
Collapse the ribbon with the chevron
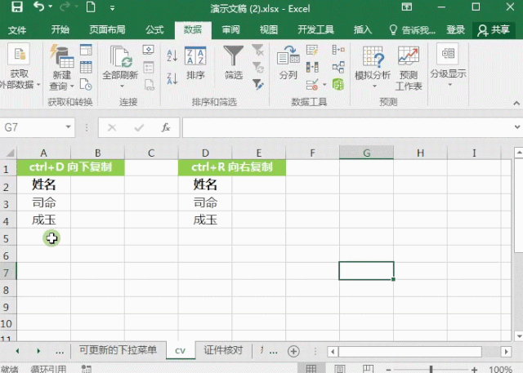(516, 103)
